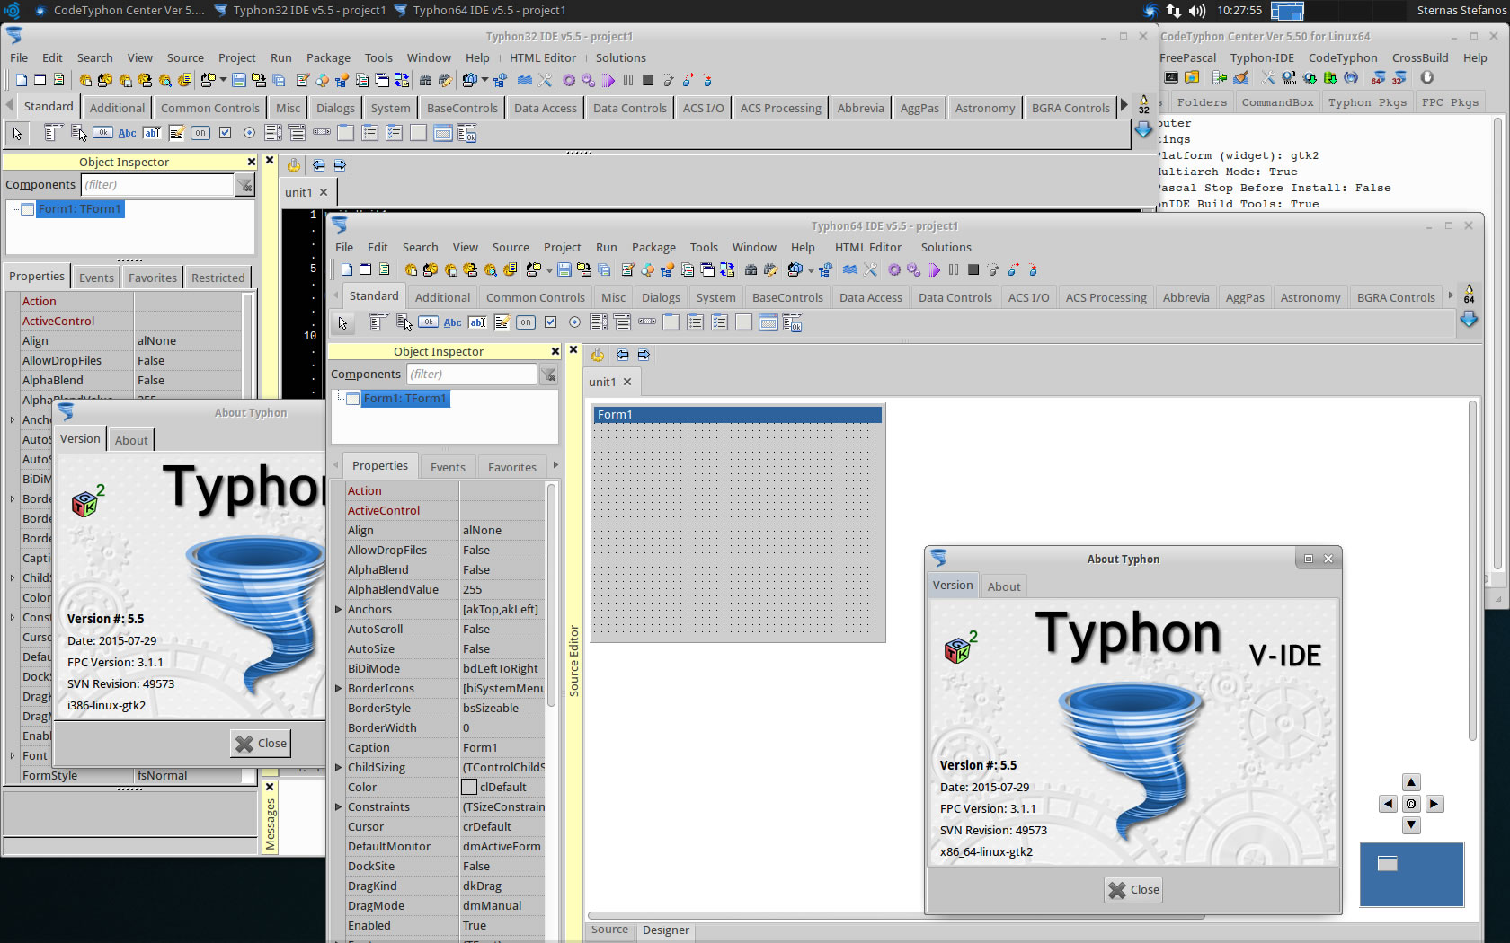Expand Font property in Typhon32 inspector

click(13, 755)
